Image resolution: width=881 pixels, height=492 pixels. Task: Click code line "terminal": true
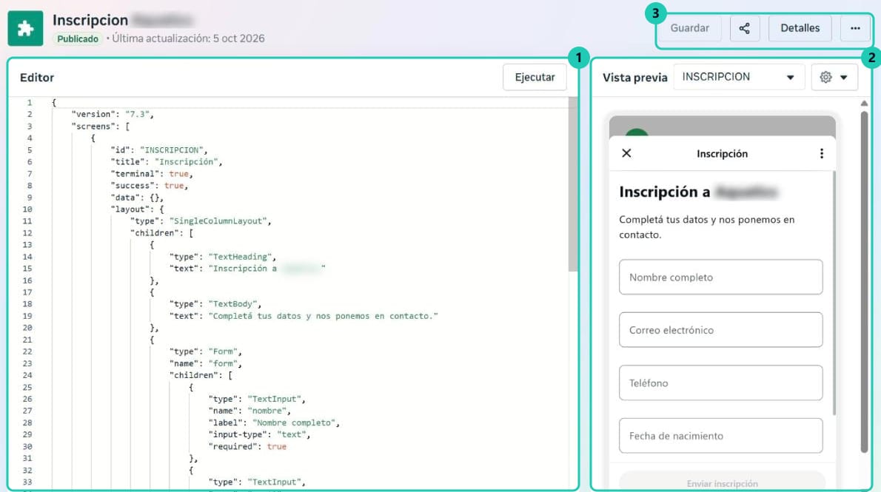(152, 174)
